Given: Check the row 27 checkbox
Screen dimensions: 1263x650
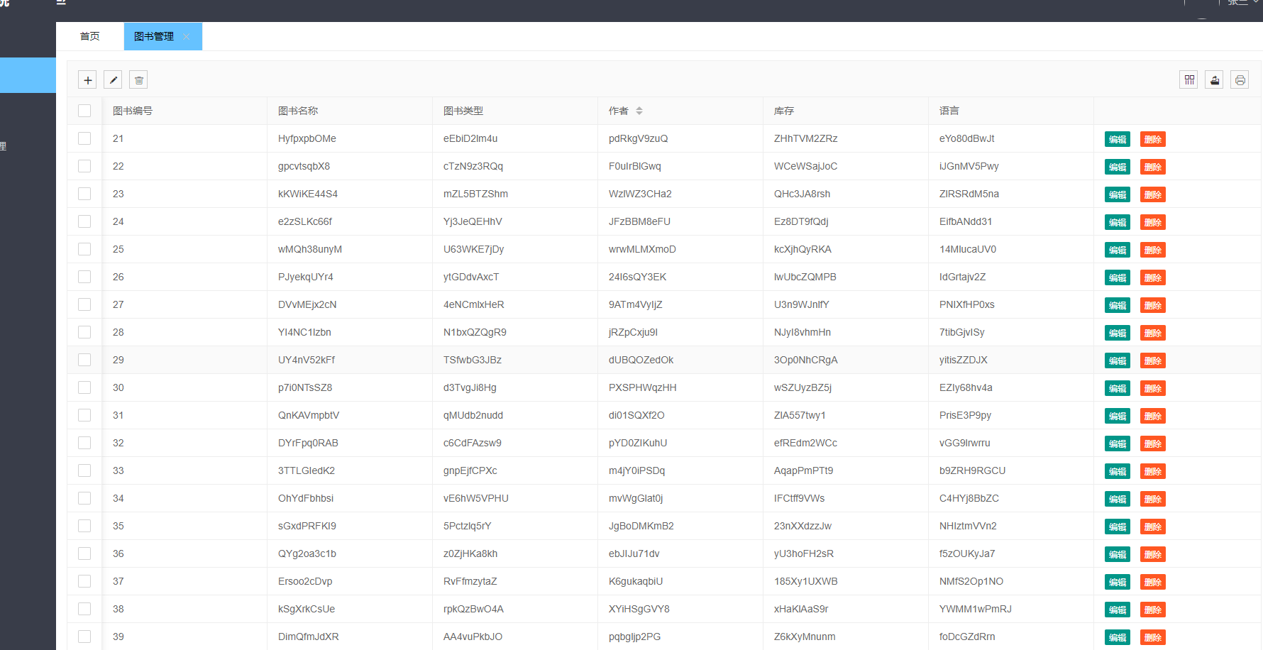Looking at the screenshot, I should [84, 304].
